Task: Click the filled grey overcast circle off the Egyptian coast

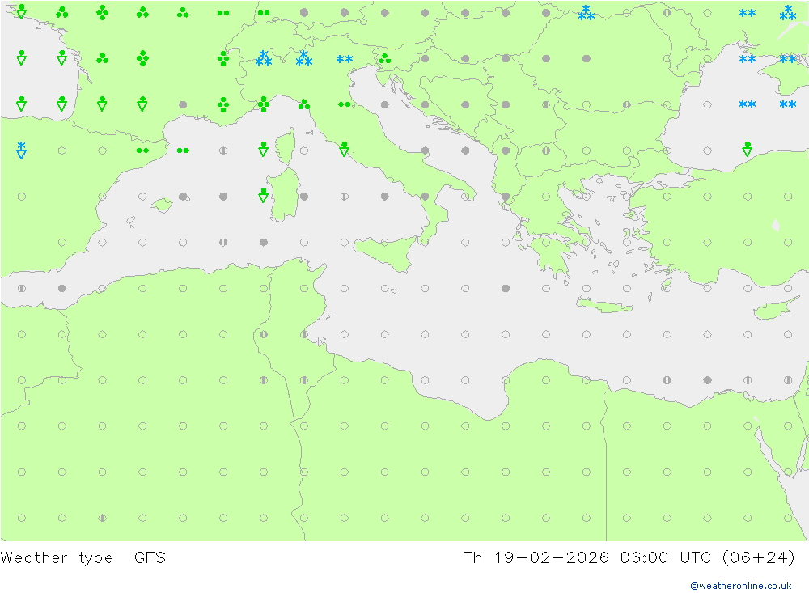Action: click(707, 380)
